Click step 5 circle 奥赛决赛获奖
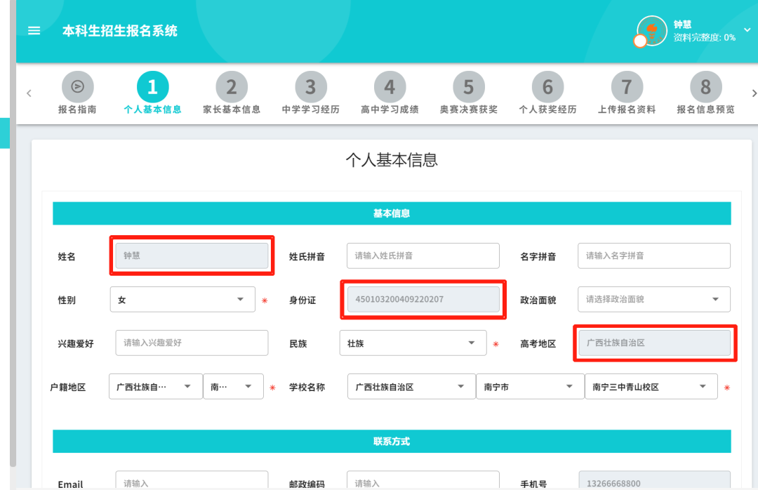Image resolution: width=758 pixels, height=490 pixels. [x=468, y=87]
